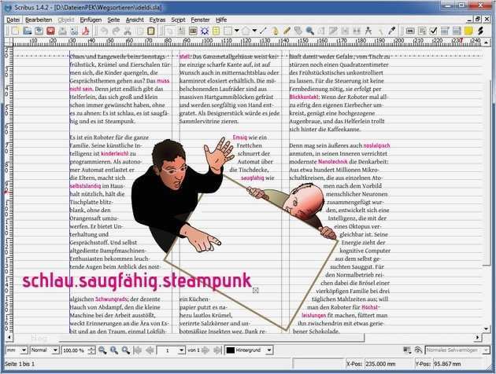Select the Eyedropper tool
Viewport: 496px width, 374px height.
tap(391, 31)
